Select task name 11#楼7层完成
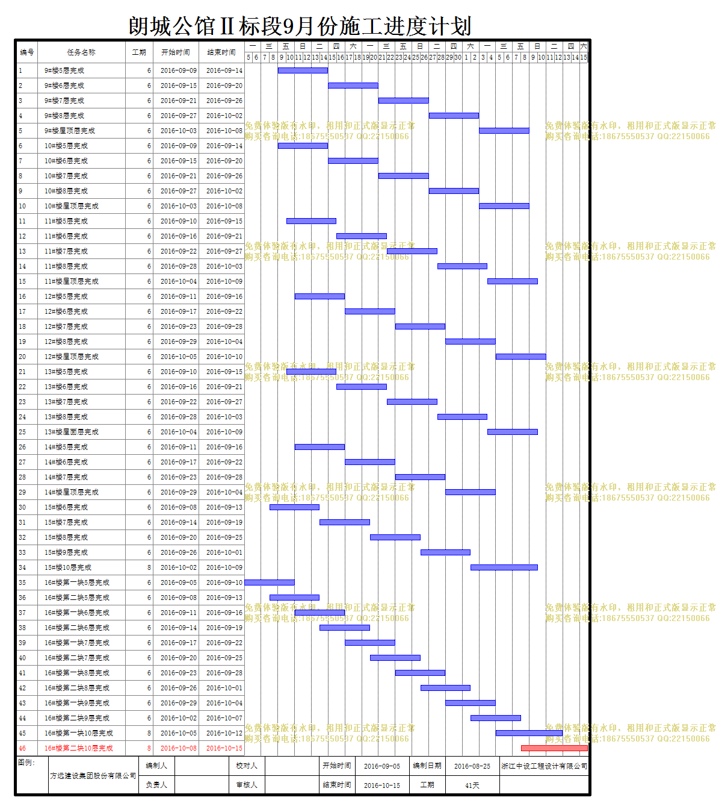This screenshot has height=809, width=716. 66,251
